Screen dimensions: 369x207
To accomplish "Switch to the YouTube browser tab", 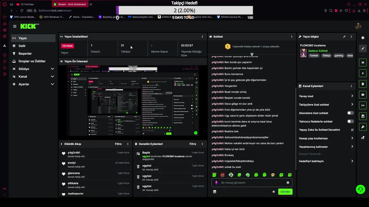I will (x=27, y=4).
